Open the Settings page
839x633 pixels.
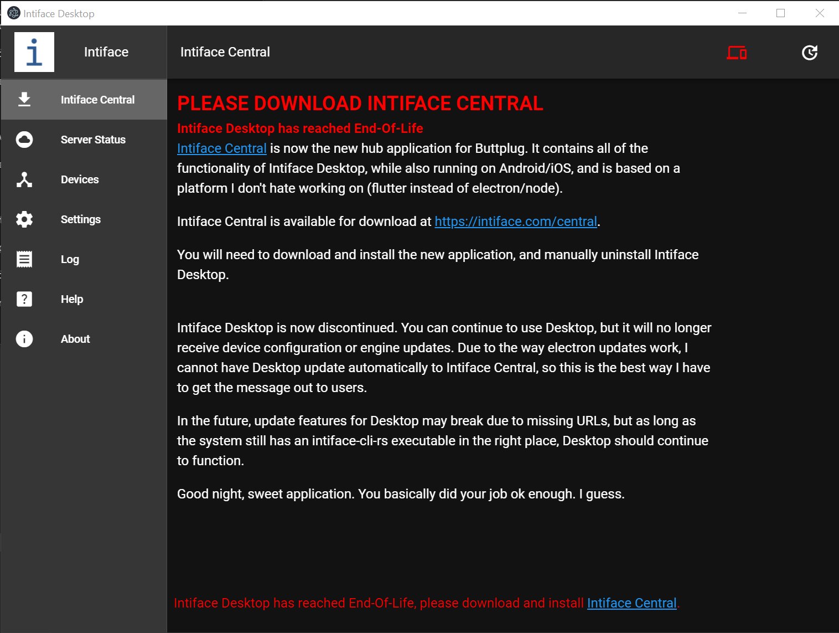pos(84,219)
